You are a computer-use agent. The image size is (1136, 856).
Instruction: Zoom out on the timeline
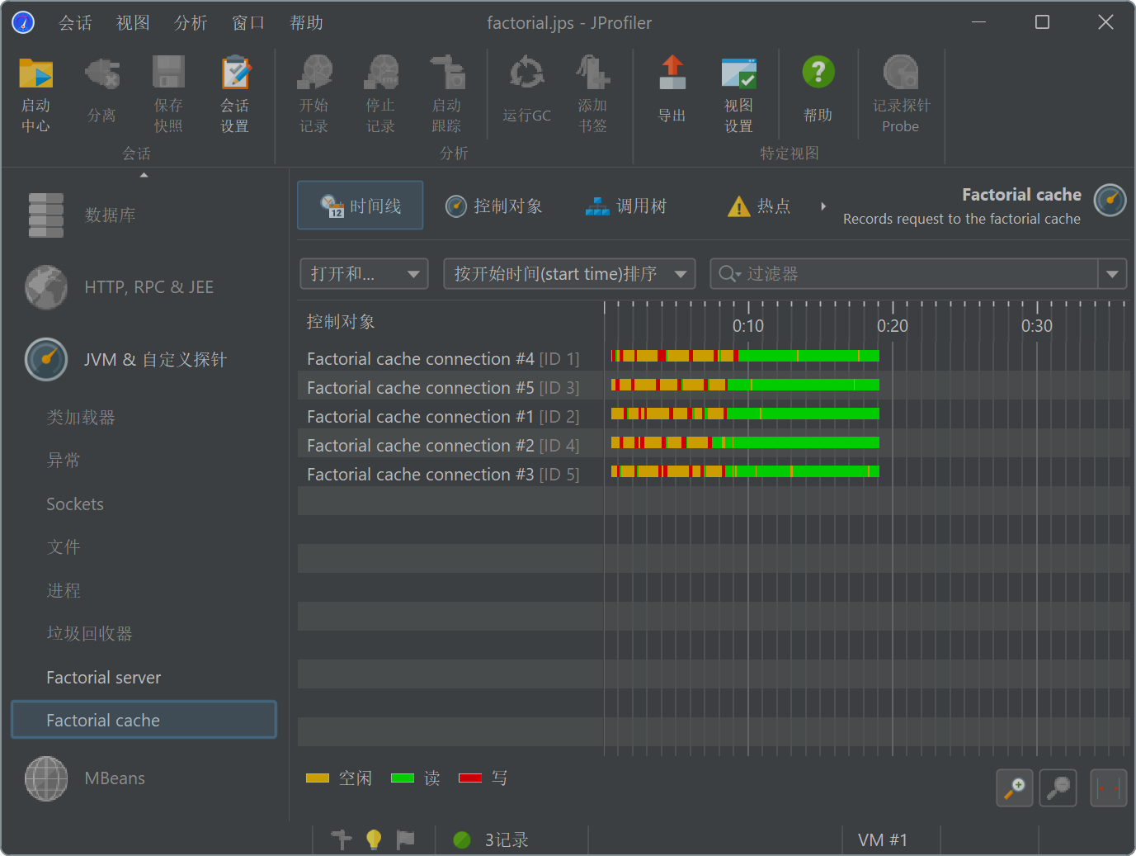tap(1058, 787)
